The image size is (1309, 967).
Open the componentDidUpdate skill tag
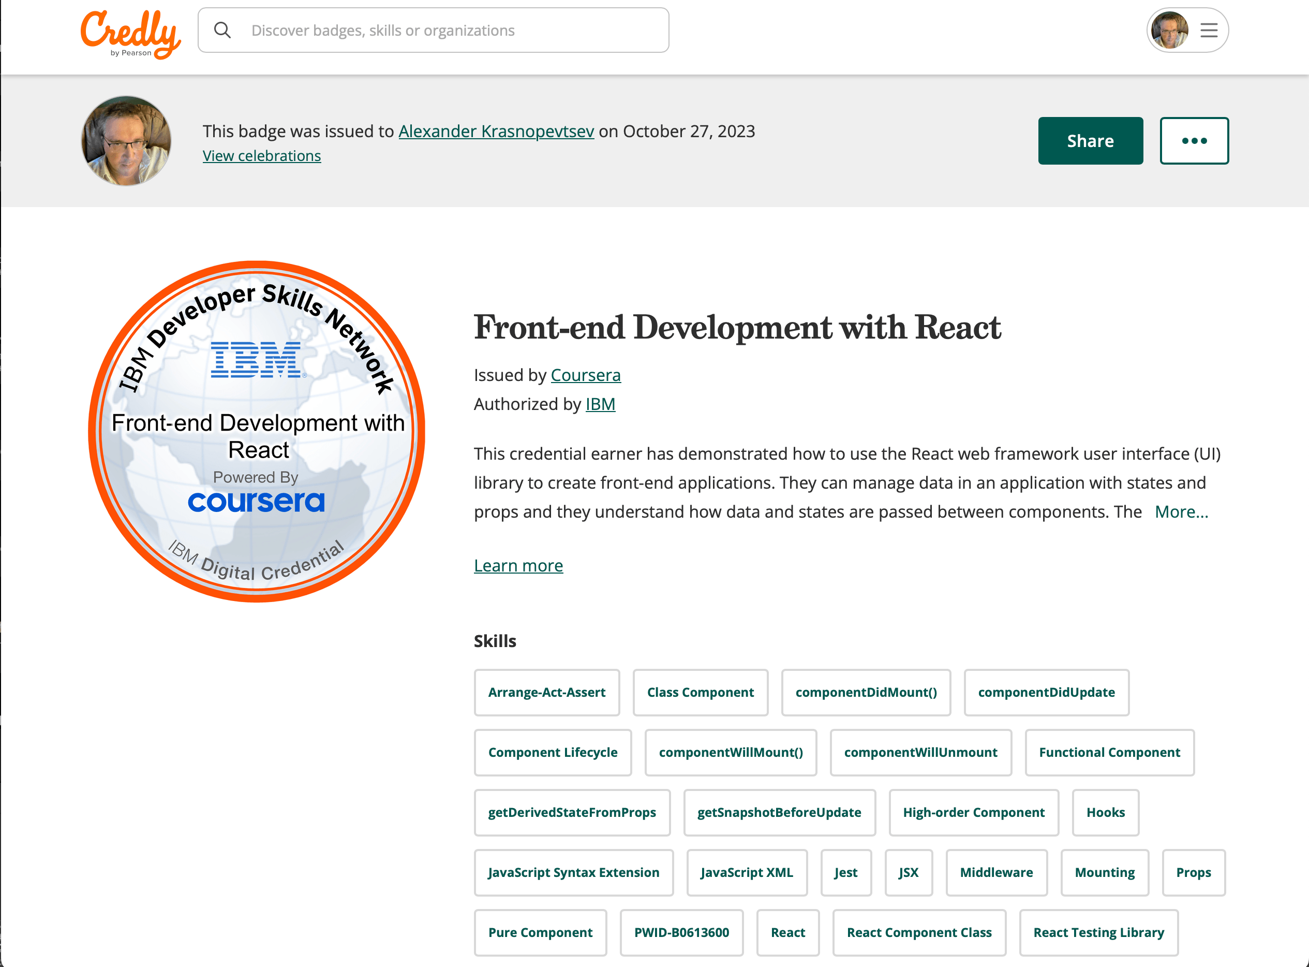pyautogui.click(x=1046, y=693)
